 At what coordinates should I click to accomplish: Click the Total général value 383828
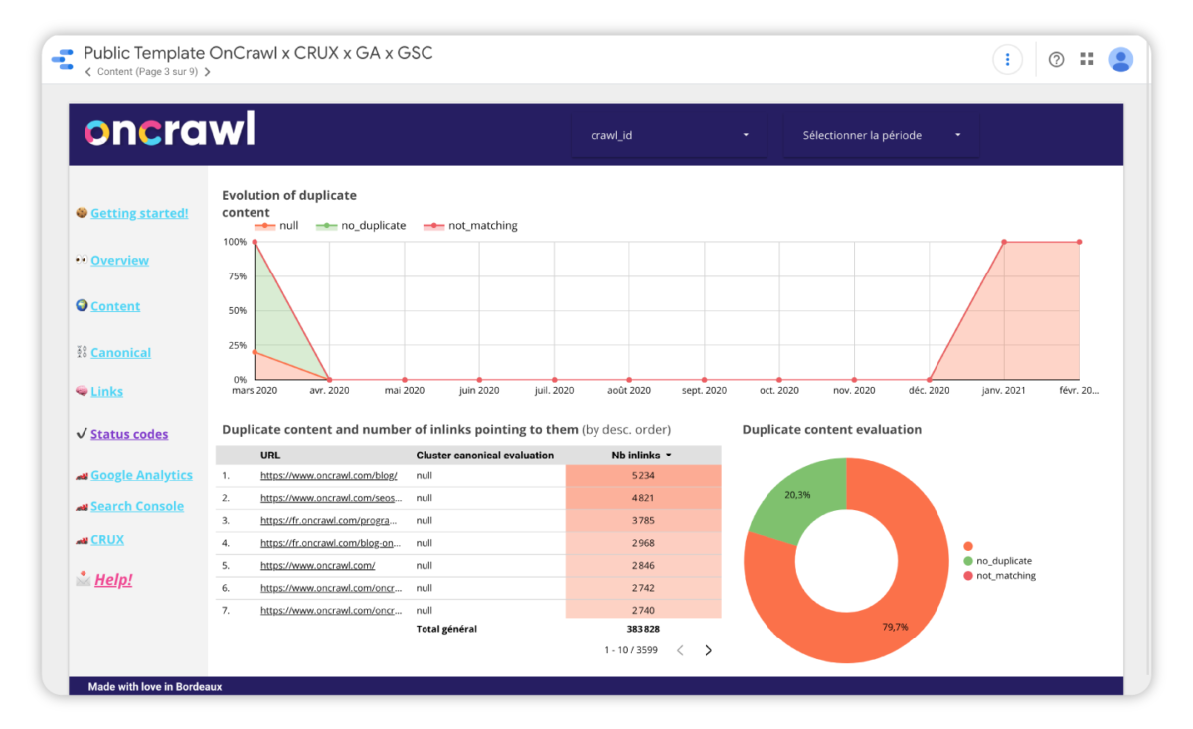tap(643, 629)
